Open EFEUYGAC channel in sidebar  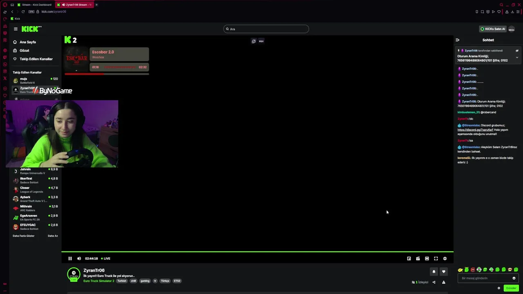(35, 227)
